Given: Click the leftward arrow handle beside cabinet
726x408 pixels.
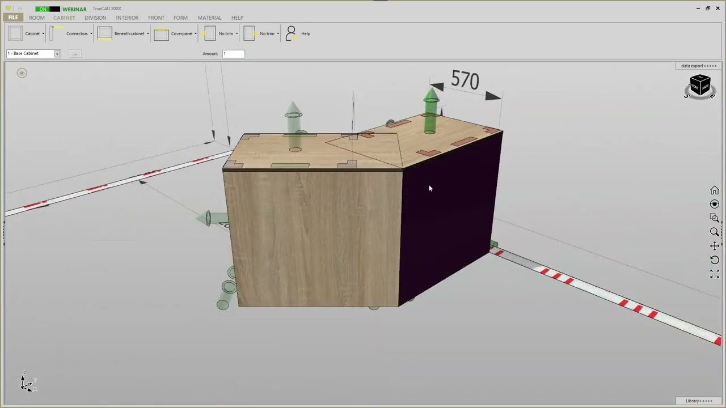Looking at the screenshot, I should pyautogui.click(x=212, y=219).
